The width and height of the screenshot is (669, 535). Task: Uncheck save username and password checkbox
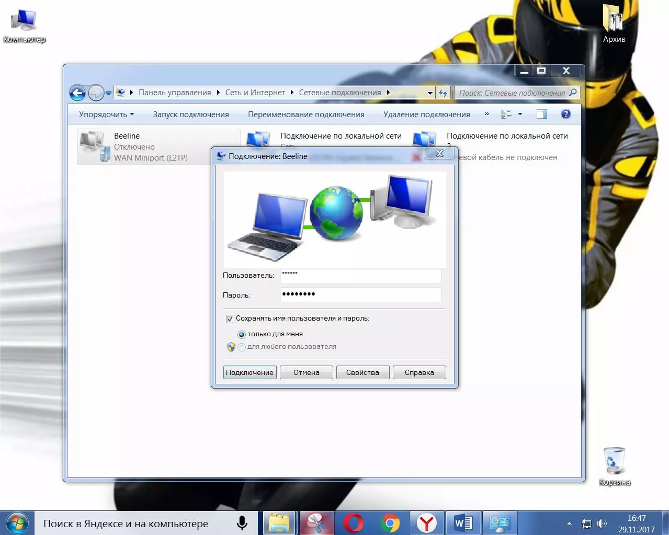point(230,318)
